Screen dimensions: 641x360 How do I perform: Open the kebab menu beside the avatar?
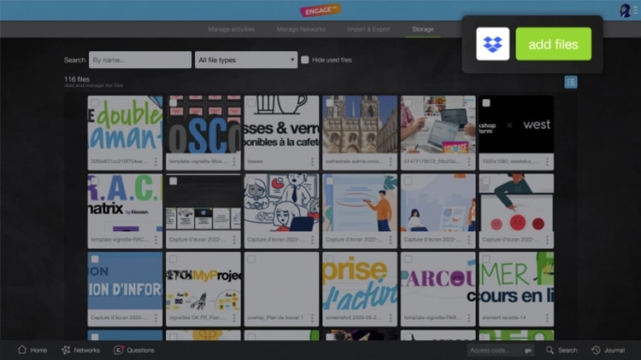636,10
